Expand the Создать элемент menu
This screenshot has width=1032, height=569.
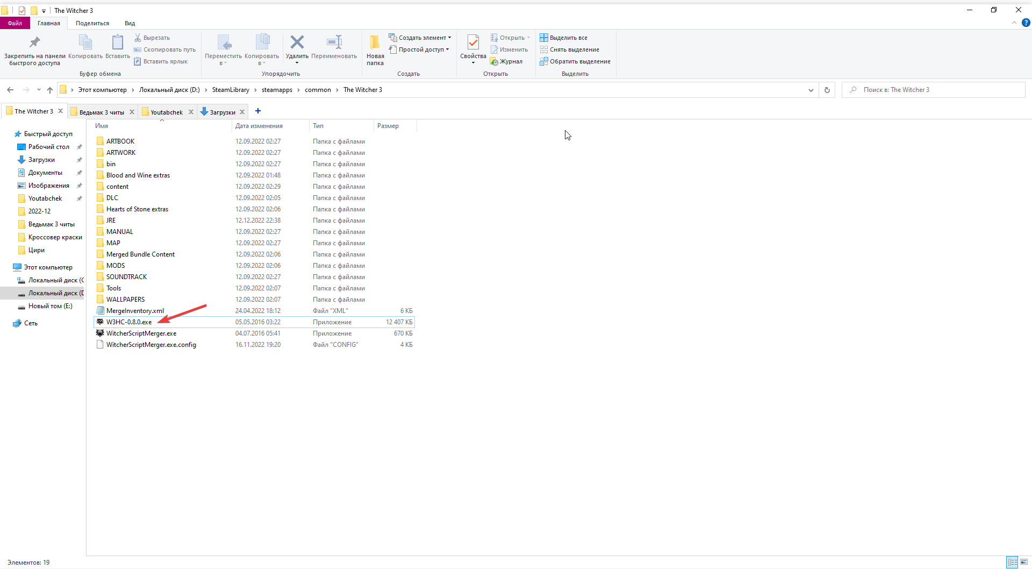coord(420,38)
